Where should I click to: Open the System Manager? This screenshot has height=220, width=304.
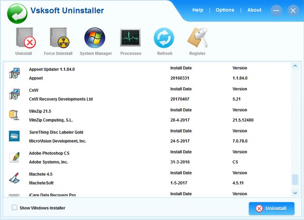pyautogui.click(x=95, y=39)
